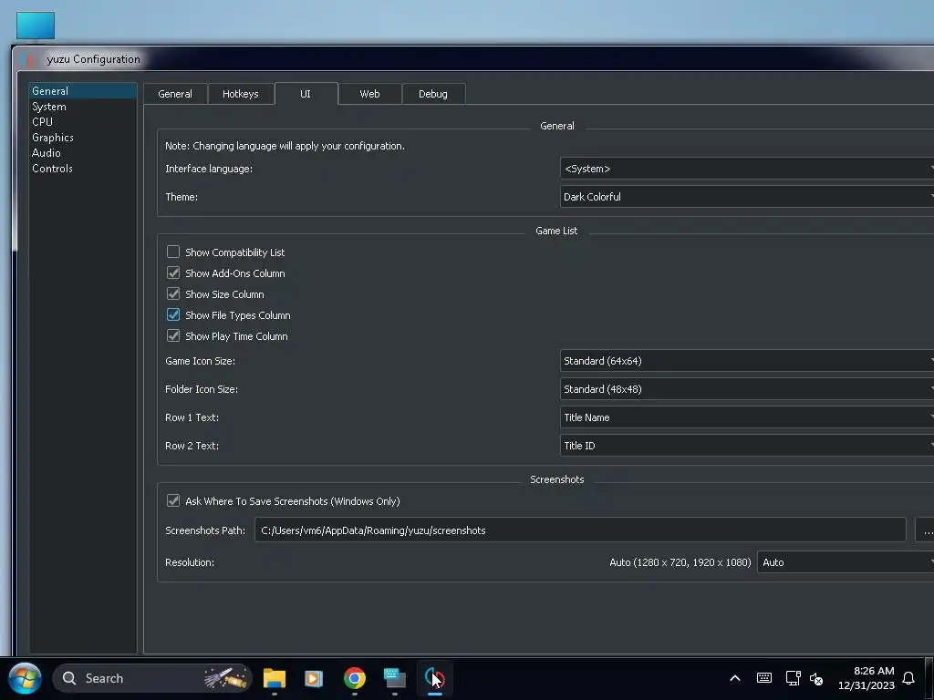Click the 'Row 2 Text:' label

point(192,445)
